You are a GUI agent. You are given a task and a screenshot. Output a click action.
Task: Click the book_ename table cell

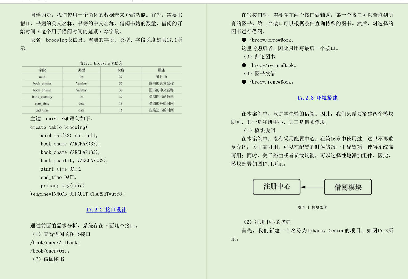42,83
